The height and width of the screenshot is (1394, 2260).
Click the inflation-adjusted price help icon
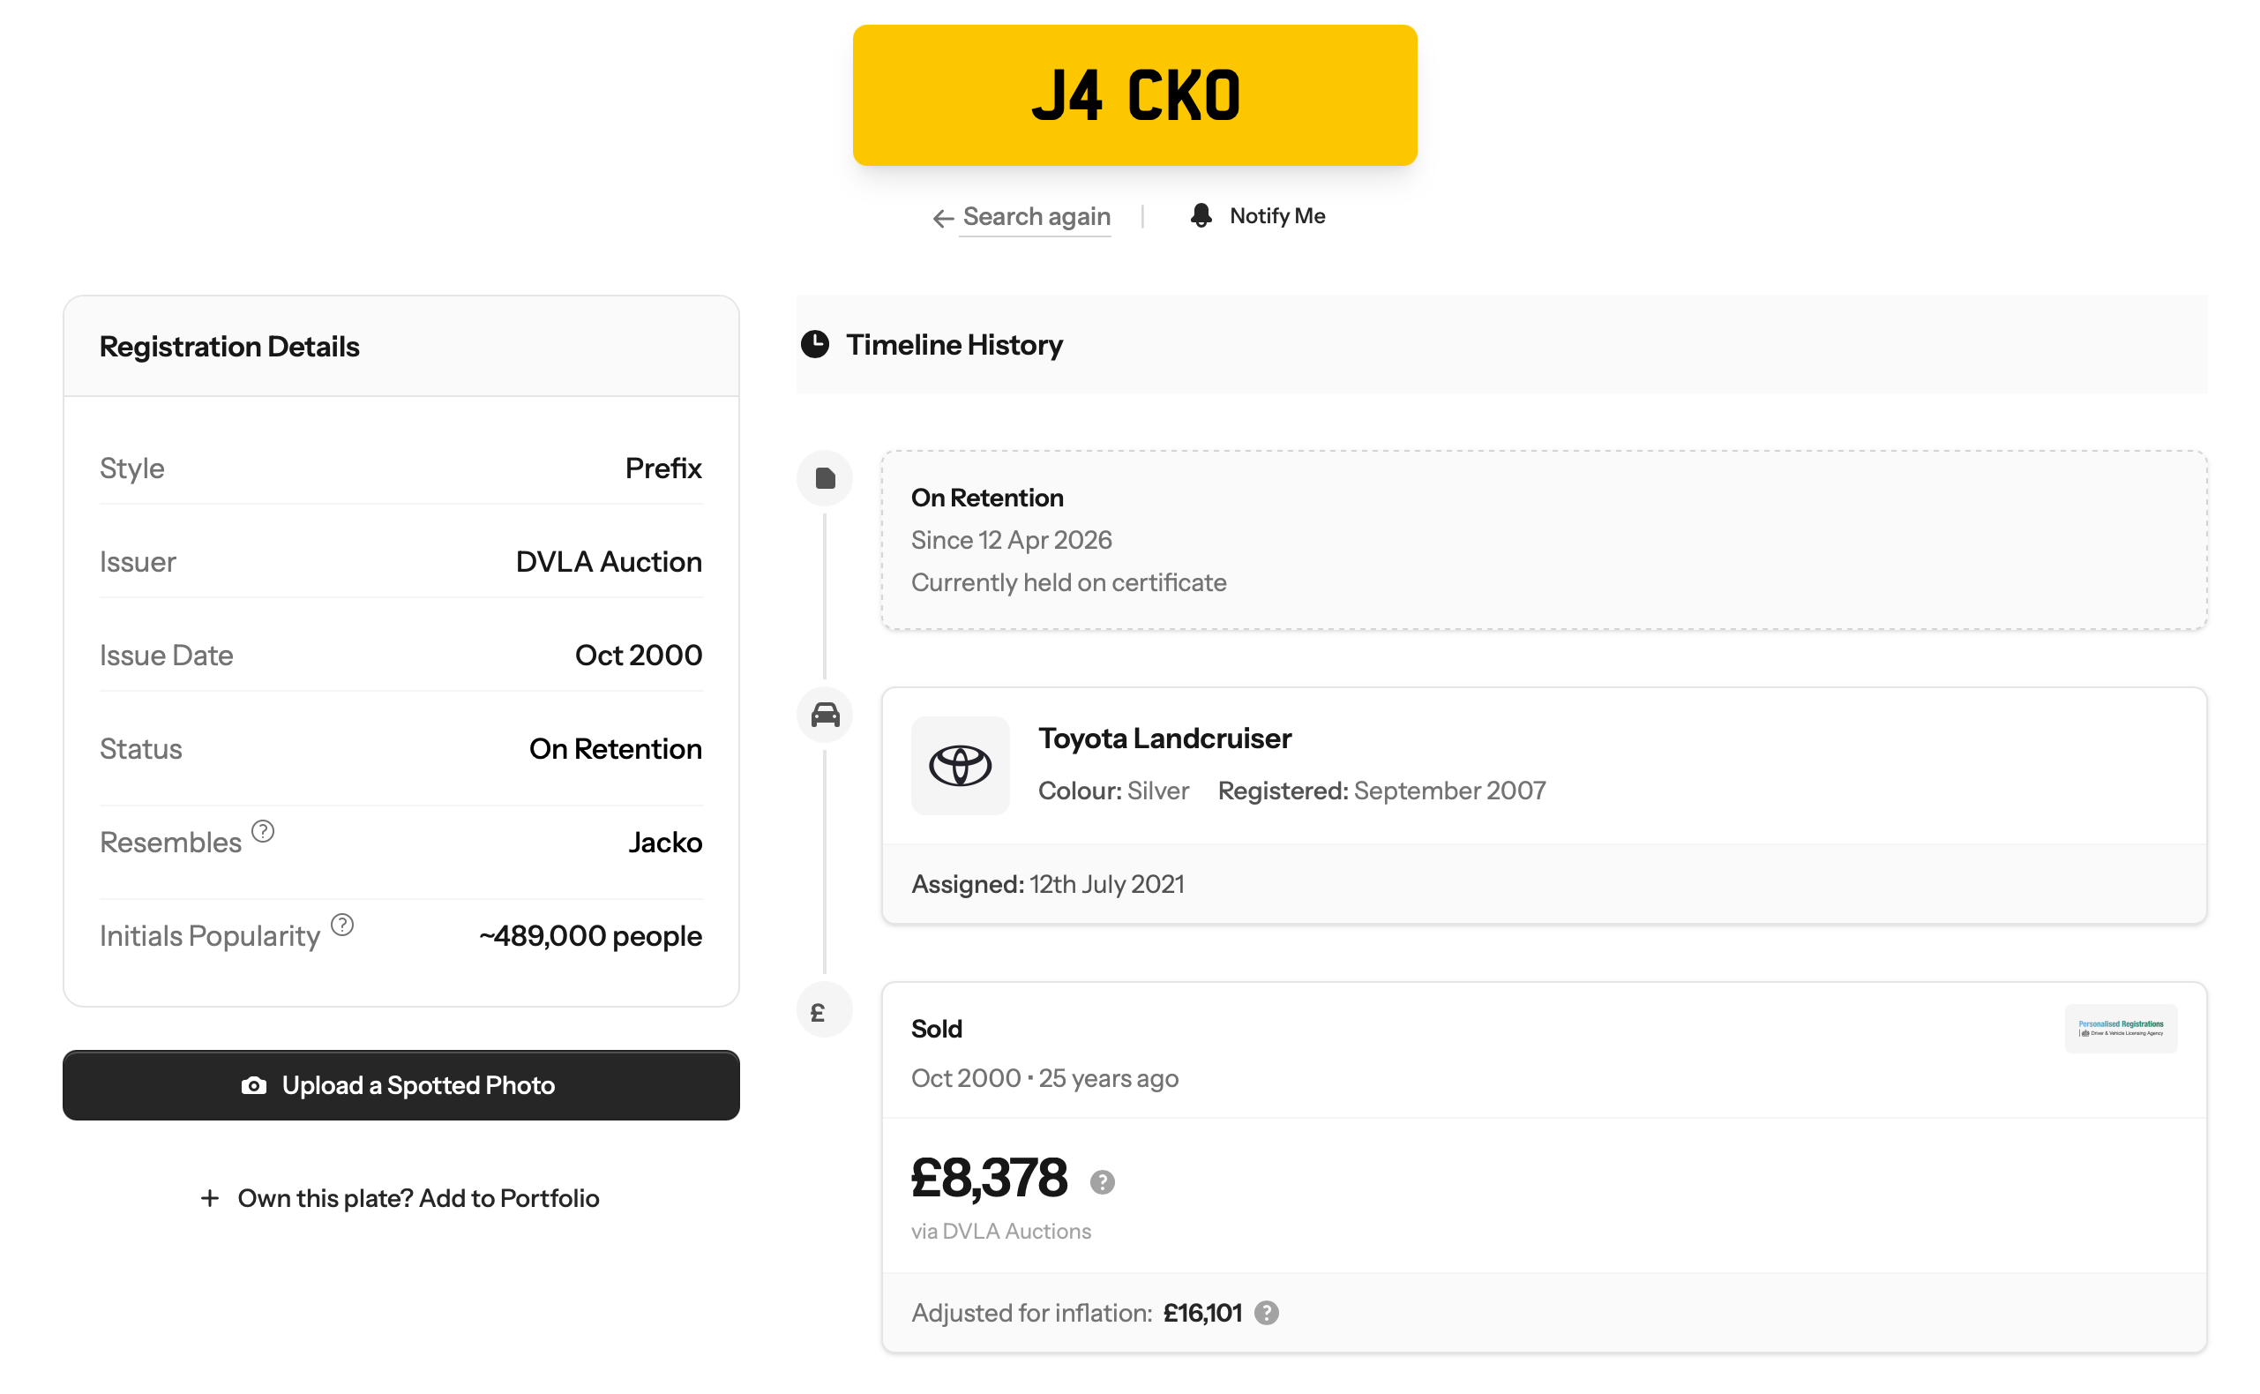click(x=1266, y=1312)
